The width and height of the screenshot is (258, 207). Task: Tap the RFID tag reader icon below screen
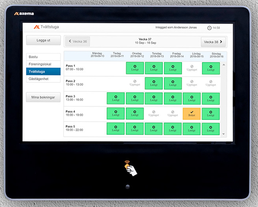click(x=131, y=168)
